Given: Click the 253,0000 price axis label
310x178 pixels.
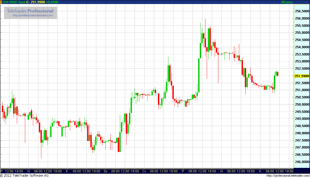Looking at the screenshot, I should tap(302, 61).
